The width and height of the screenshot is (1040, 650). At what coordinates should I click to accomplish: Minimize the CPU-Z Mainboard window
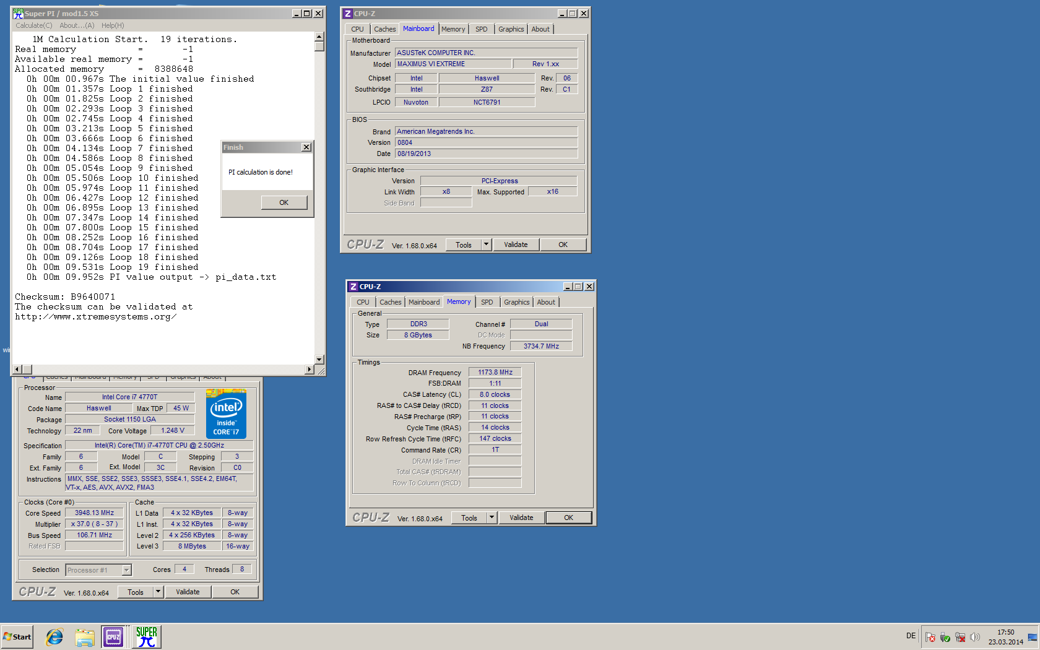[x=562, y=14]
